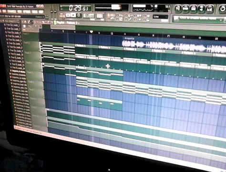226x172 pixels.
Task: Open the Line snap dropdown
Action: pyautogui.click(x=161, y=17)
